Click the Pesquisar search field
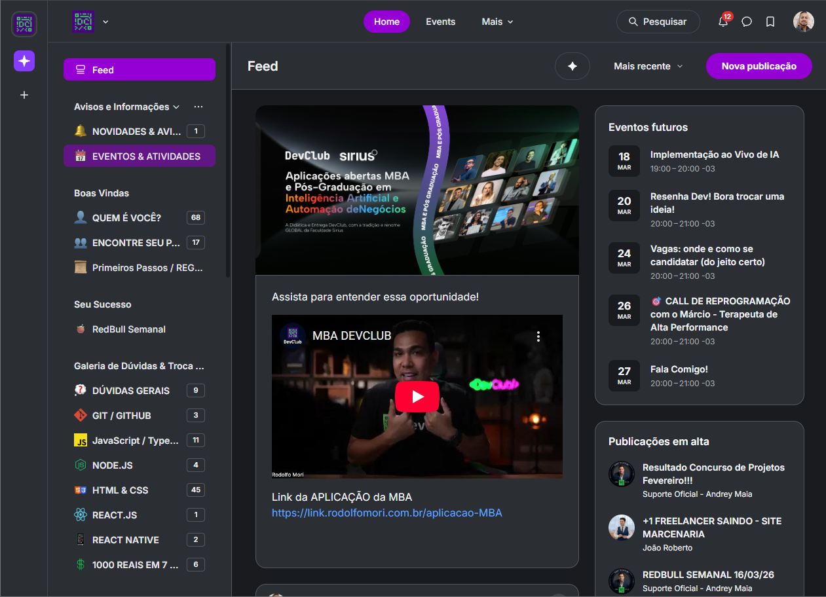 658,22
